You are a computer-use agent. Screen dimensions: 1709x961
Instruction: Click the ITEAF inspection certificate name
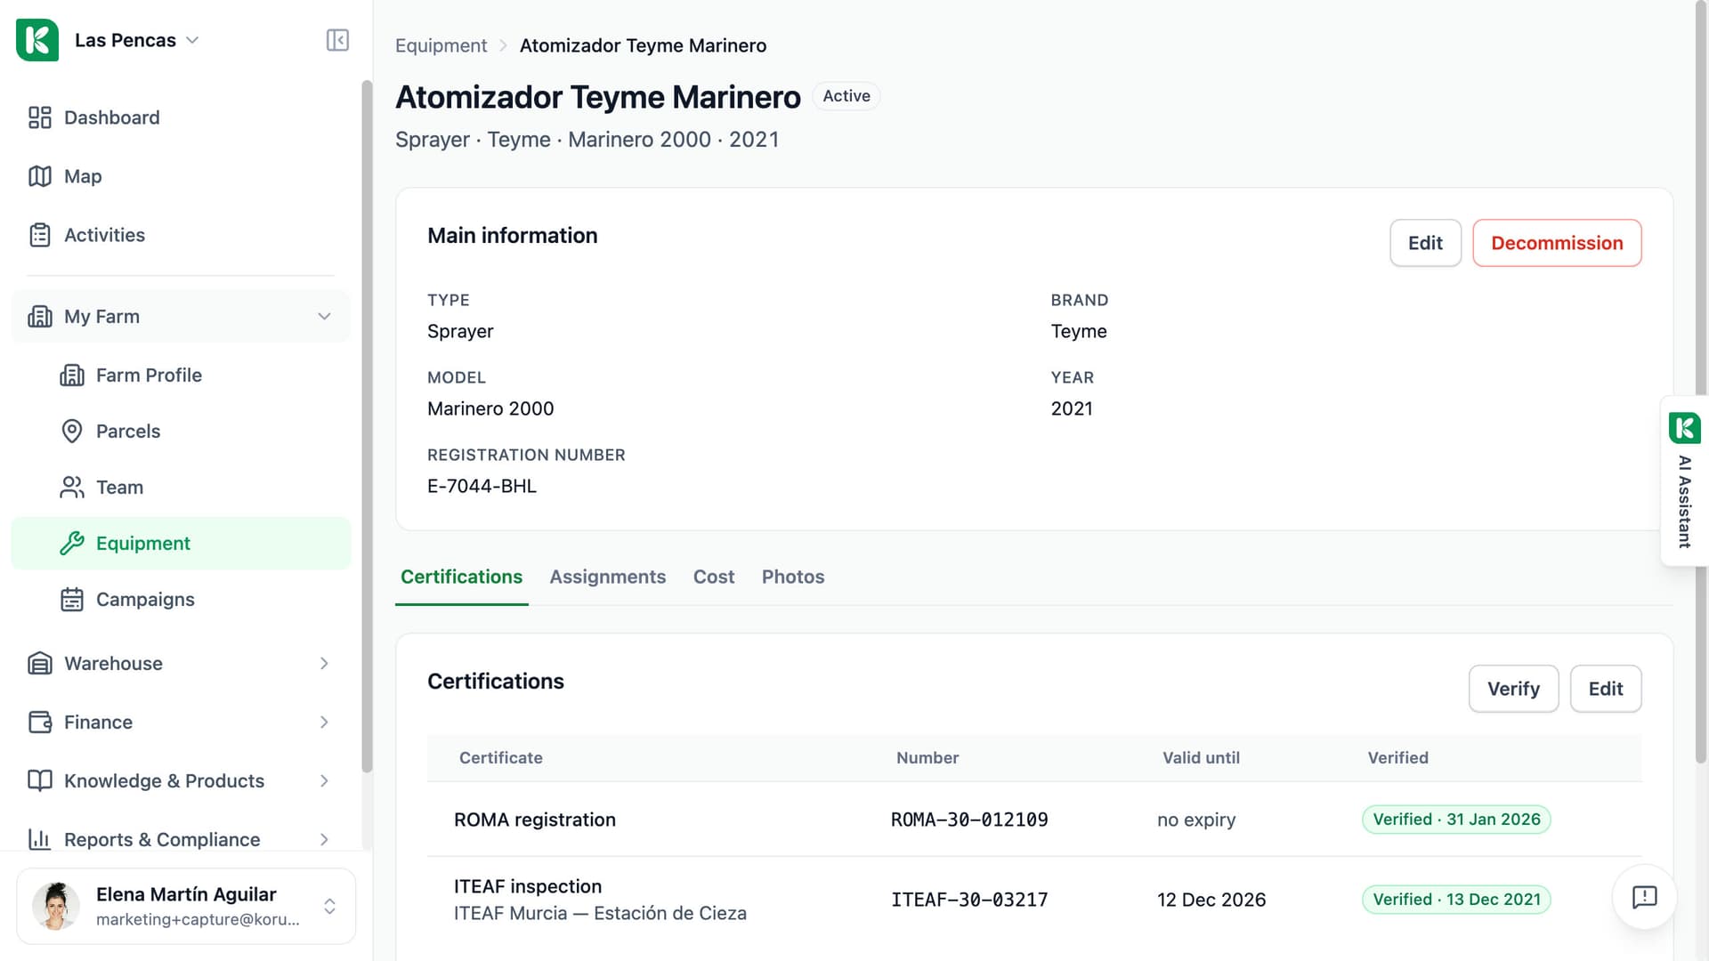click(528, 886)
